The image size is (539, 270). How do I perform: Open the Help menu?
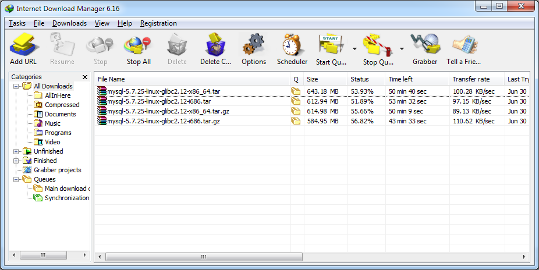click(125, 23)
